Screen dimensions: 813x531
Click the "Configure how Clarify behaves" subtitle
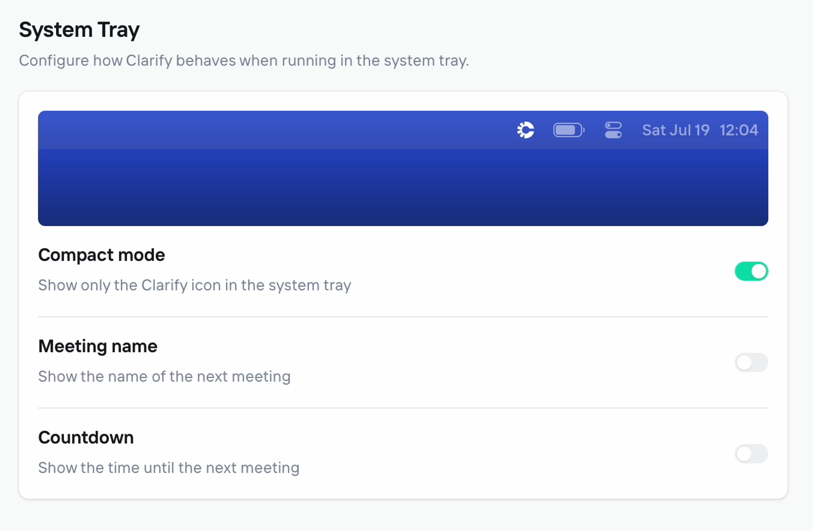tap(244, 61)
